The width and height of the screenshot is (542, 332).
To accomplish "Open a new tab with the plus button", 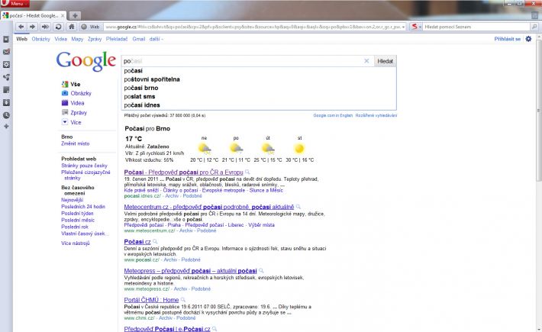I will pyautogui.click(x=75, y=15).
